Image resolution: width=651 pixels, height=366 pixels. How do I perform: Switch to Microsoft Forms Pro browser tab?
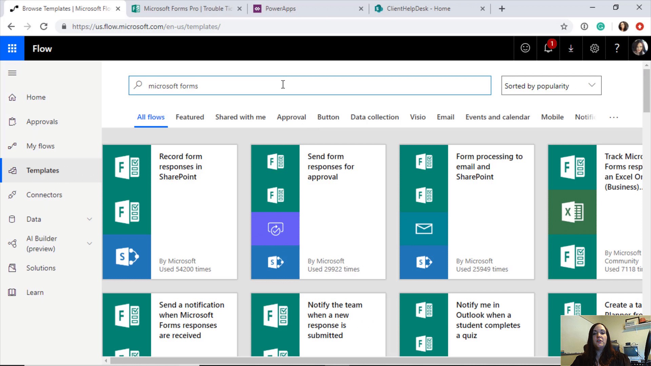186,9
